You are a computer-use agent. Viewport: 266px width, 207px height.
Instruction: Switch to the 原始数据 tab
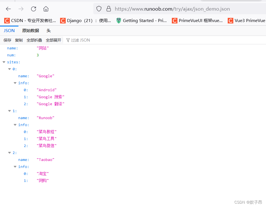click(x=30, y=31)
